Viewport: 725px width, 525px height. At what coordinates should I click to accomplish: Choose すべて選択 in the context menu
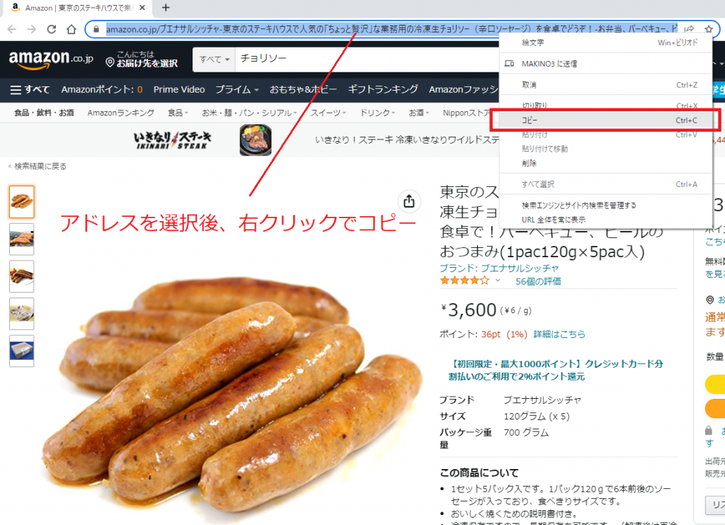point(606,184)
